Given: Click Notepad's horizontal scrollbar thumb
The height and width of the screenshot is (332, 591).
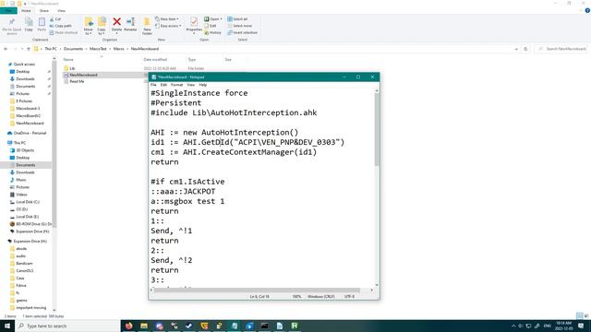Looking at the screenshot, I should 257,290.
